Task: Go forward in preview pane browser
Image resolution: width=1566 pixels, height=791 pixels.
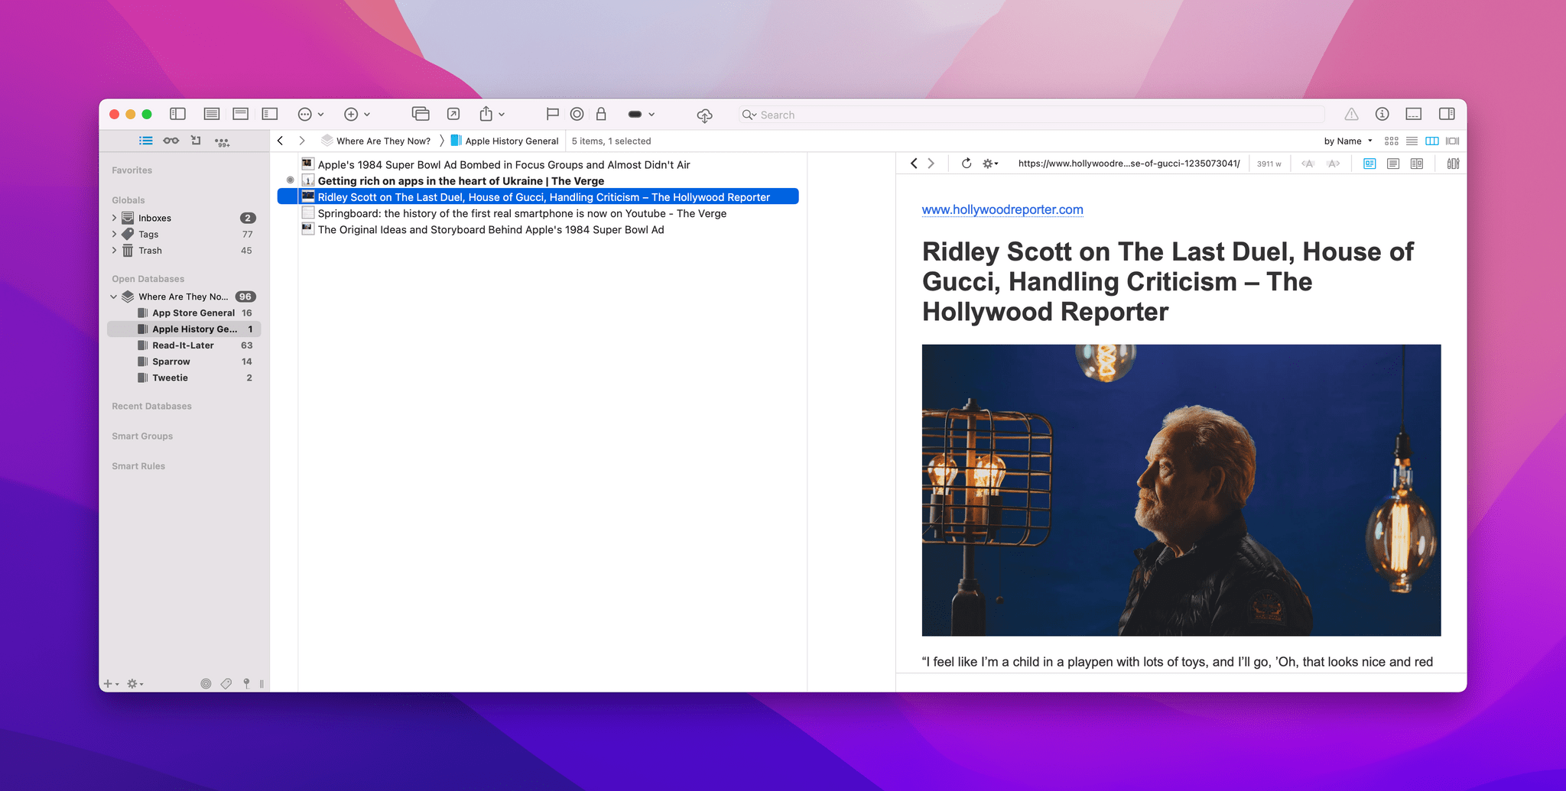Action: [931, 164]
